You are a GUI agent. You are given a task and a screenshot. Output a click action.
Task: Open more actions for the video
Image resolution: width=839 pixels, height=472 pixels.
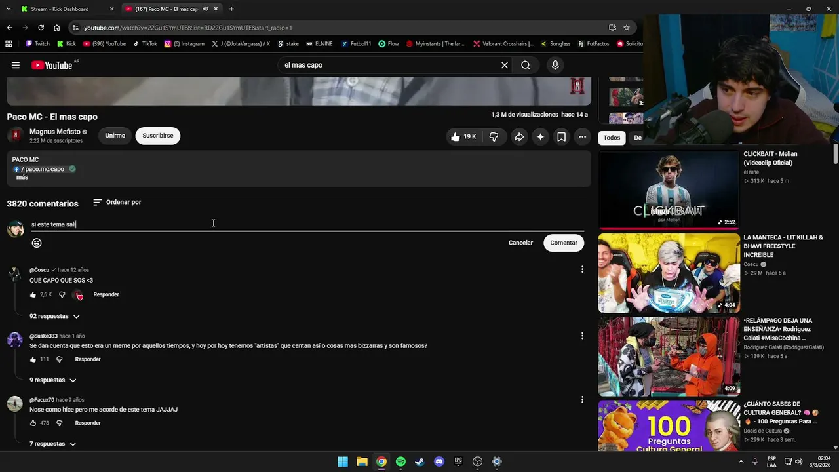[x=582, y=136]
